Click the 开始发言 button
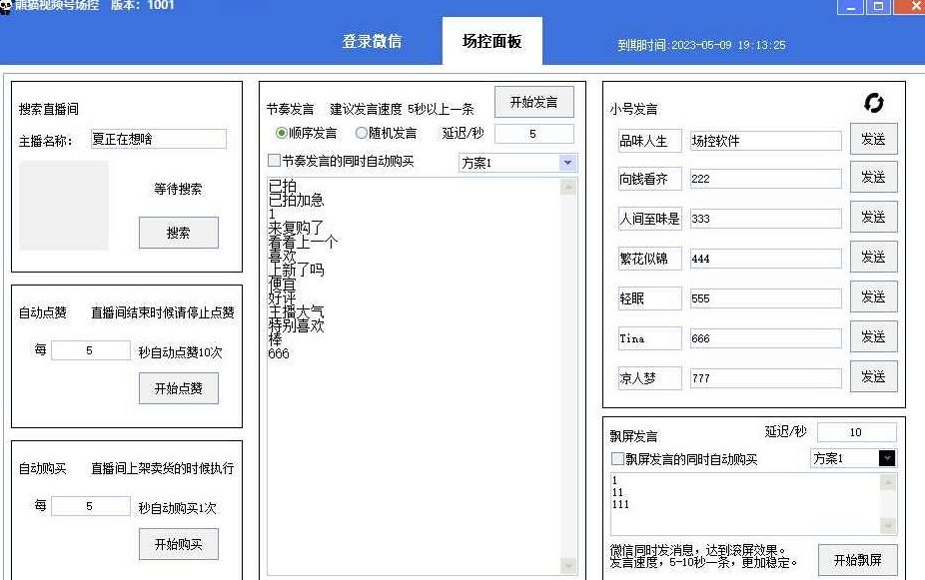Image resolution: width=925 pixels, height=580 pixels. (536, 102)
